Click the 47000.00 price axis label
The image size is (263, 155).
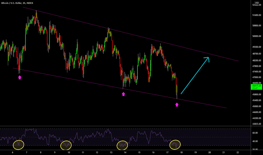pyautogui.click(x=257, y=77)
